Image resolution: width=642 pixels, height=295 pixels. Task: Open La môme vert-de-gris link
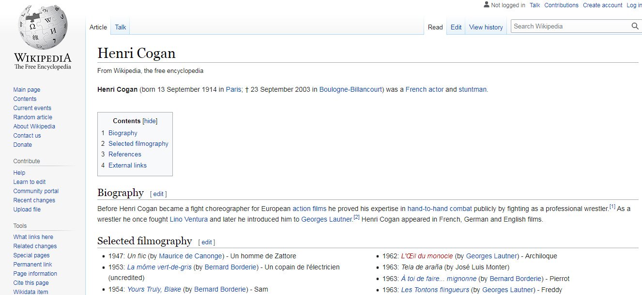coord(159,267)
